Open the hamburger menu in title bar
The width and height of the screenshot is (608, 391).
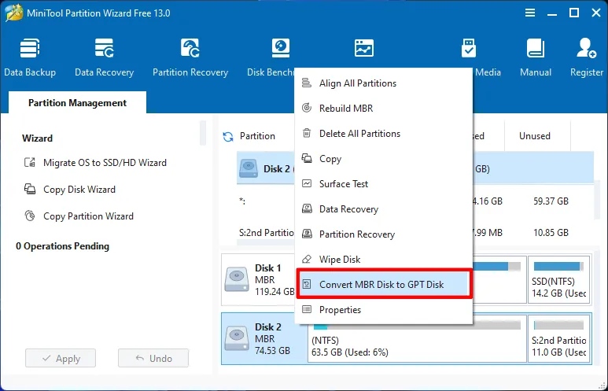pos(530,13)
